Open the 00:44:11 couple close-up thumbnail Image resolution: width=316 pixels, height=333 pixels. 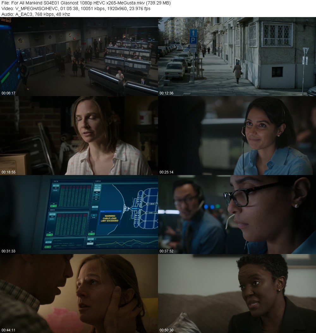pyautogui.click(x=79, y=294)
